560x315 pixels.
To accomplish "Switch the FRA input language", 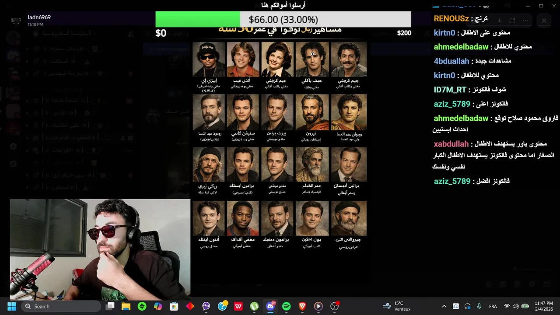I will (x=493, y=306).
